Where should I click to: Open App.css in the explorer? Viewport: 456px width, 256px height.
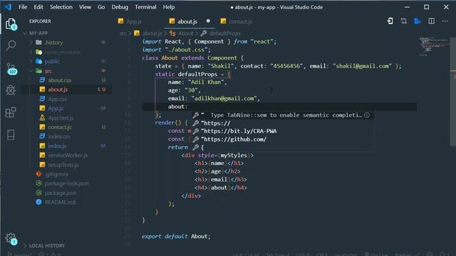pos(67,100)
